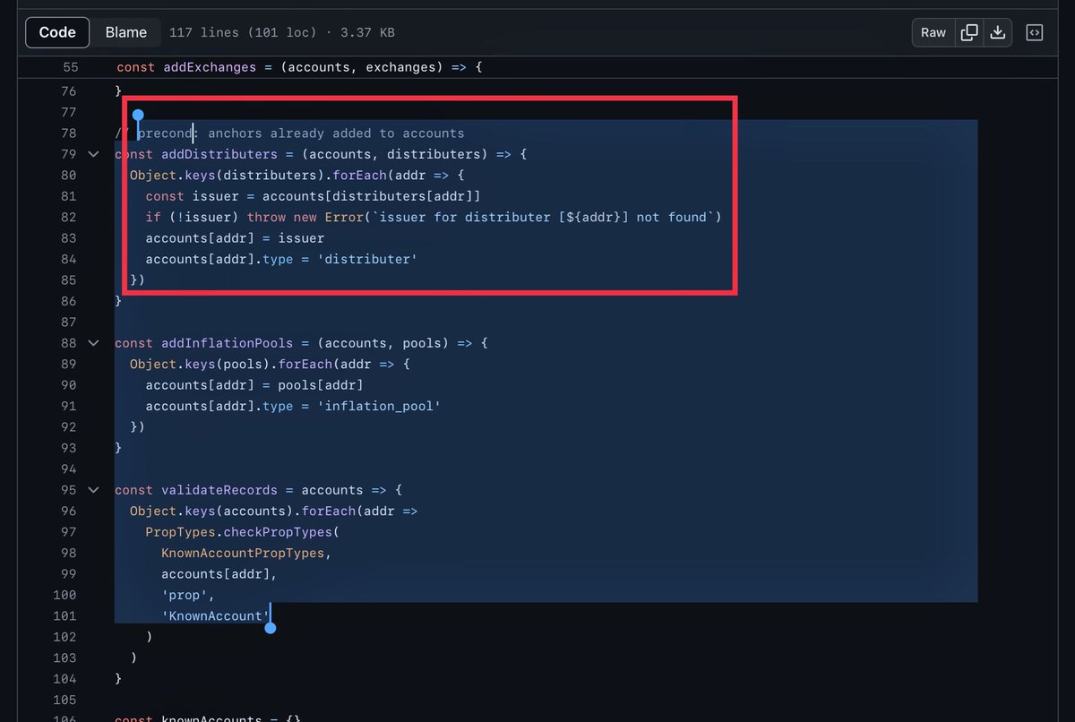Image resolution: width=1075 pixels, height=722 pixels.
Task: Click the addDistributers identifier
Action: [219, 154]
